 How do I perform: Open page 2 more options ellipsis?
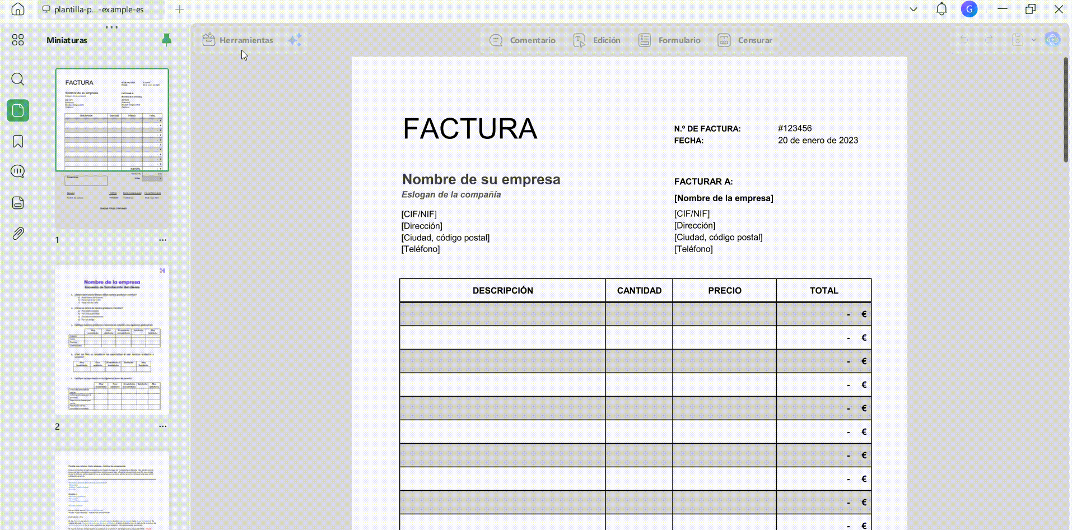(x=162, y=426)
